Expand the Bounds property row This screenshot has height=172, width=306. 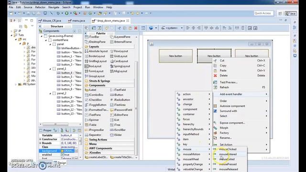[40, 143]
